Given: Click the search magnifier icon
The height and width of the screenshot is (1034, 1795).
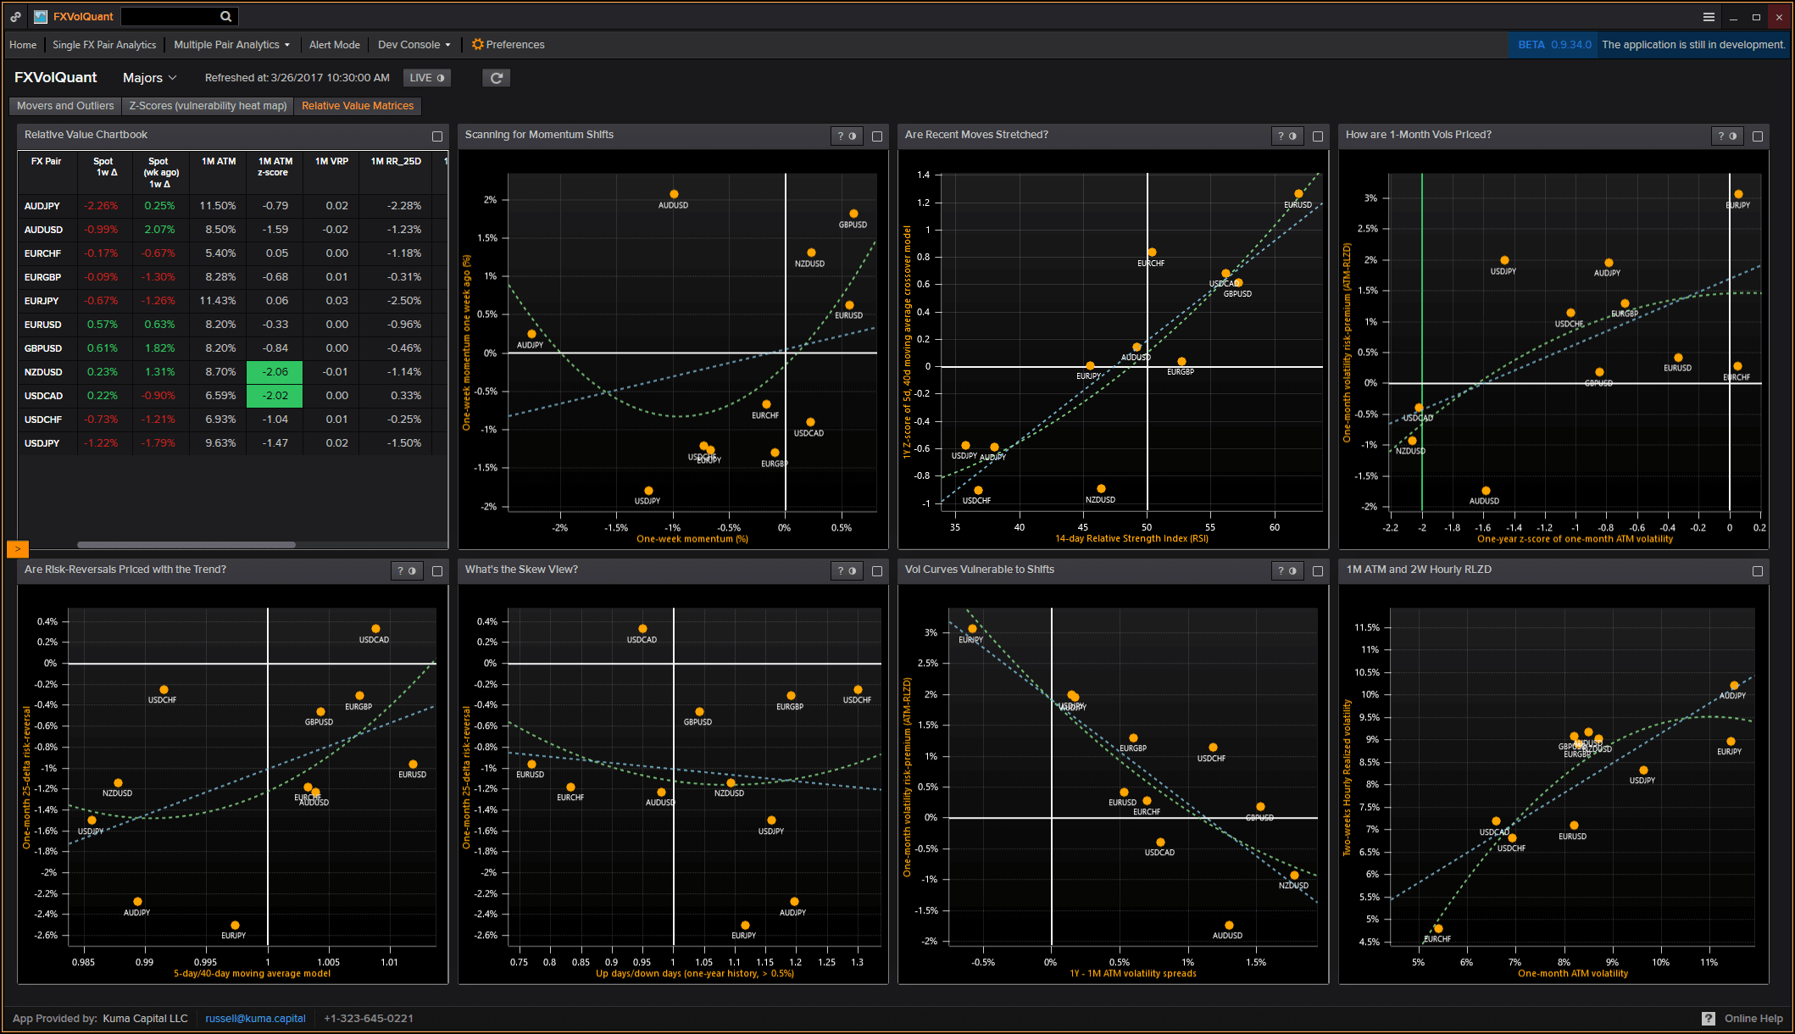Looking at the screenshot, I should (x=225, y=15).
